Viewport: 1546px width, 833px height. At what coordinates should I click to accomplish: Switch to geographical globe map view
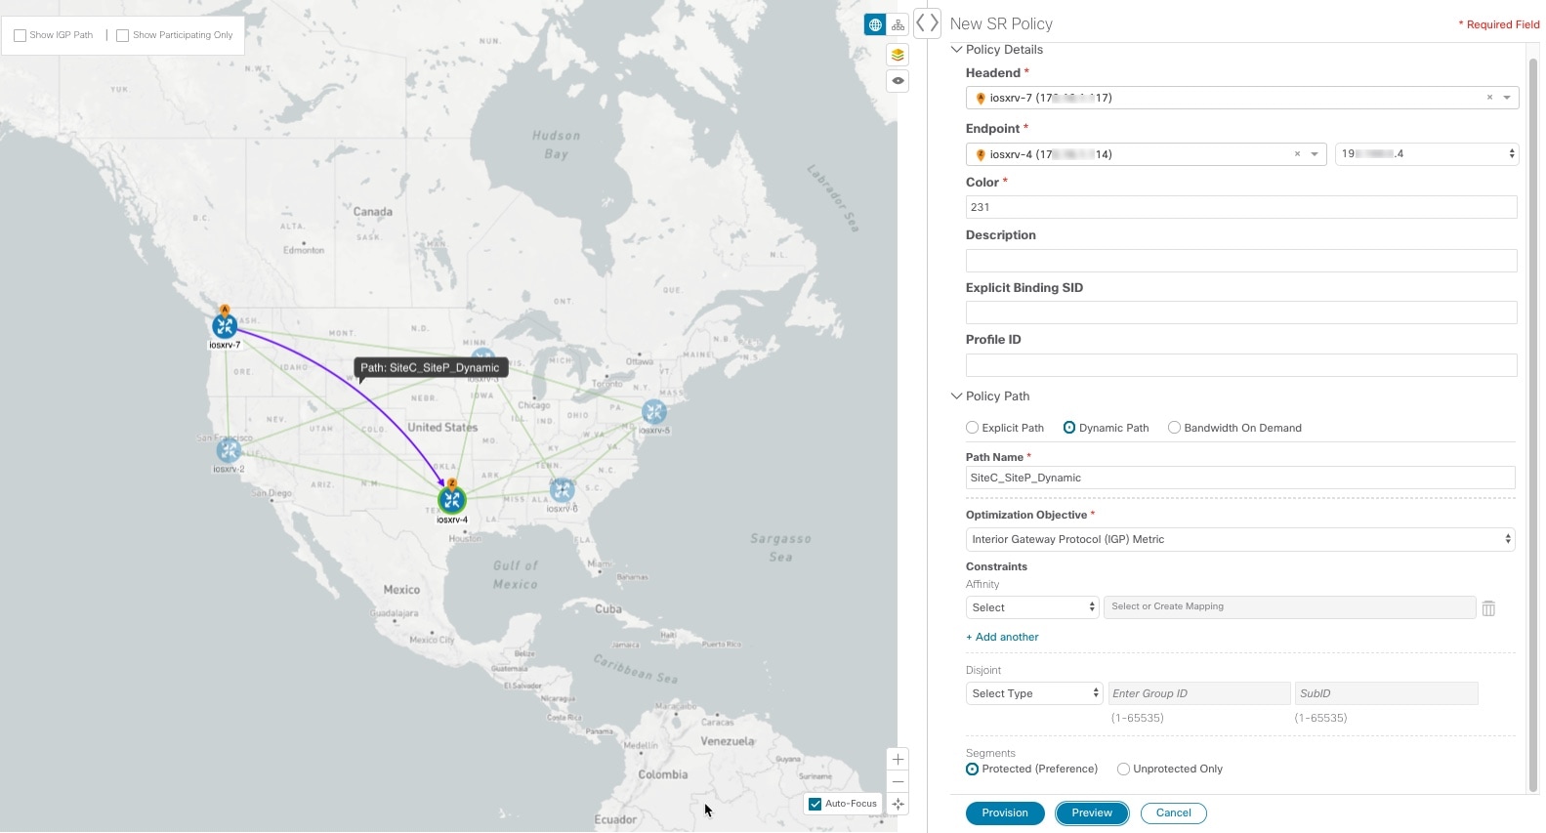pos(875,24)
